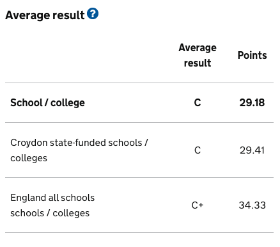Select the School / college row label
280x247 pixels.
click(x=47, y=102)
